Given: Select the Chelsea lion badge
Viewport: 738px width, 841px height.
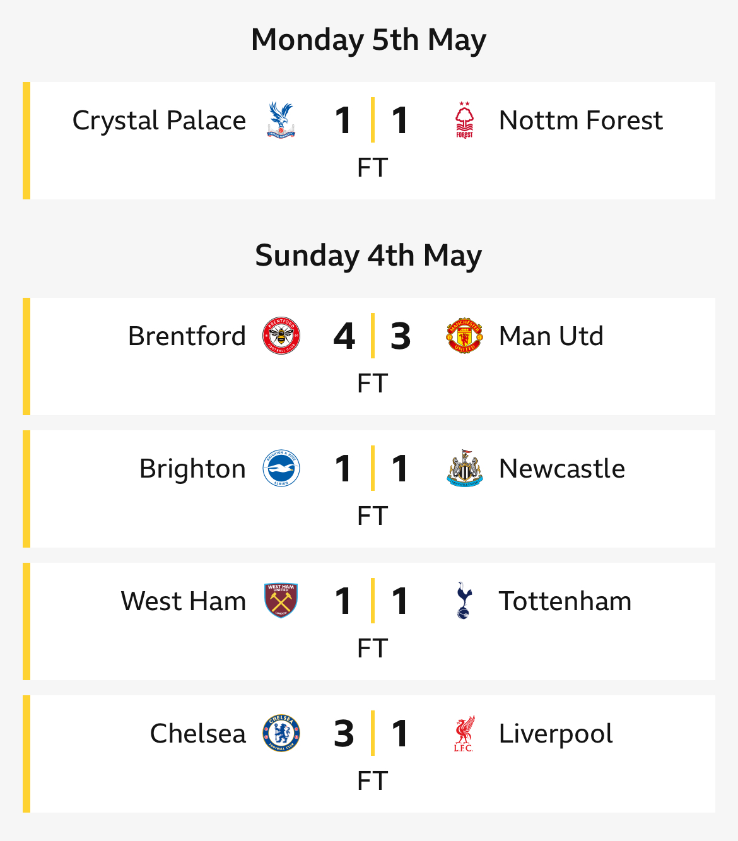Looking at the screenshot, I should 281,733.
